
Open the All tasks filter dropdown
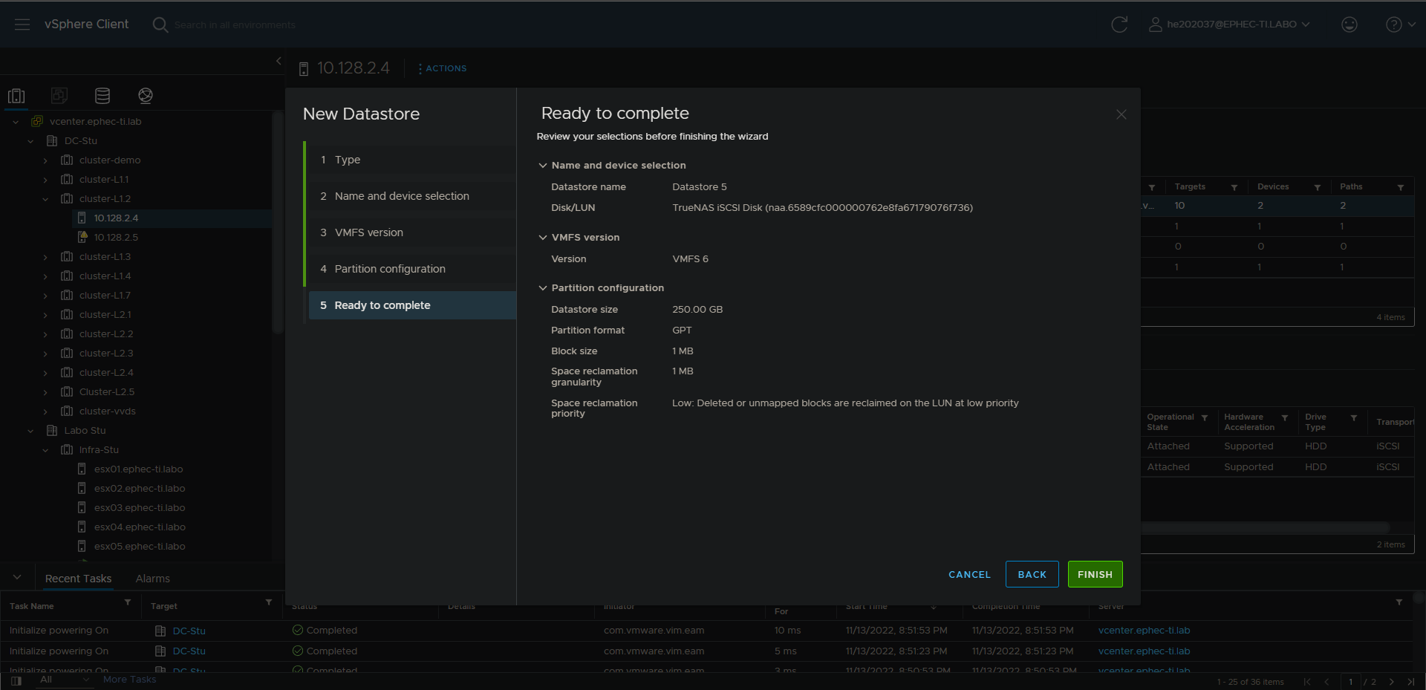tap(64, 680)
